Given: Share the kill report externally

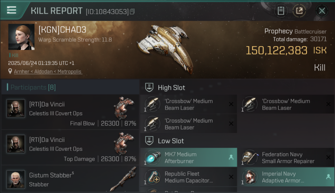Looking at the screenshot, I should pos(299,11).
